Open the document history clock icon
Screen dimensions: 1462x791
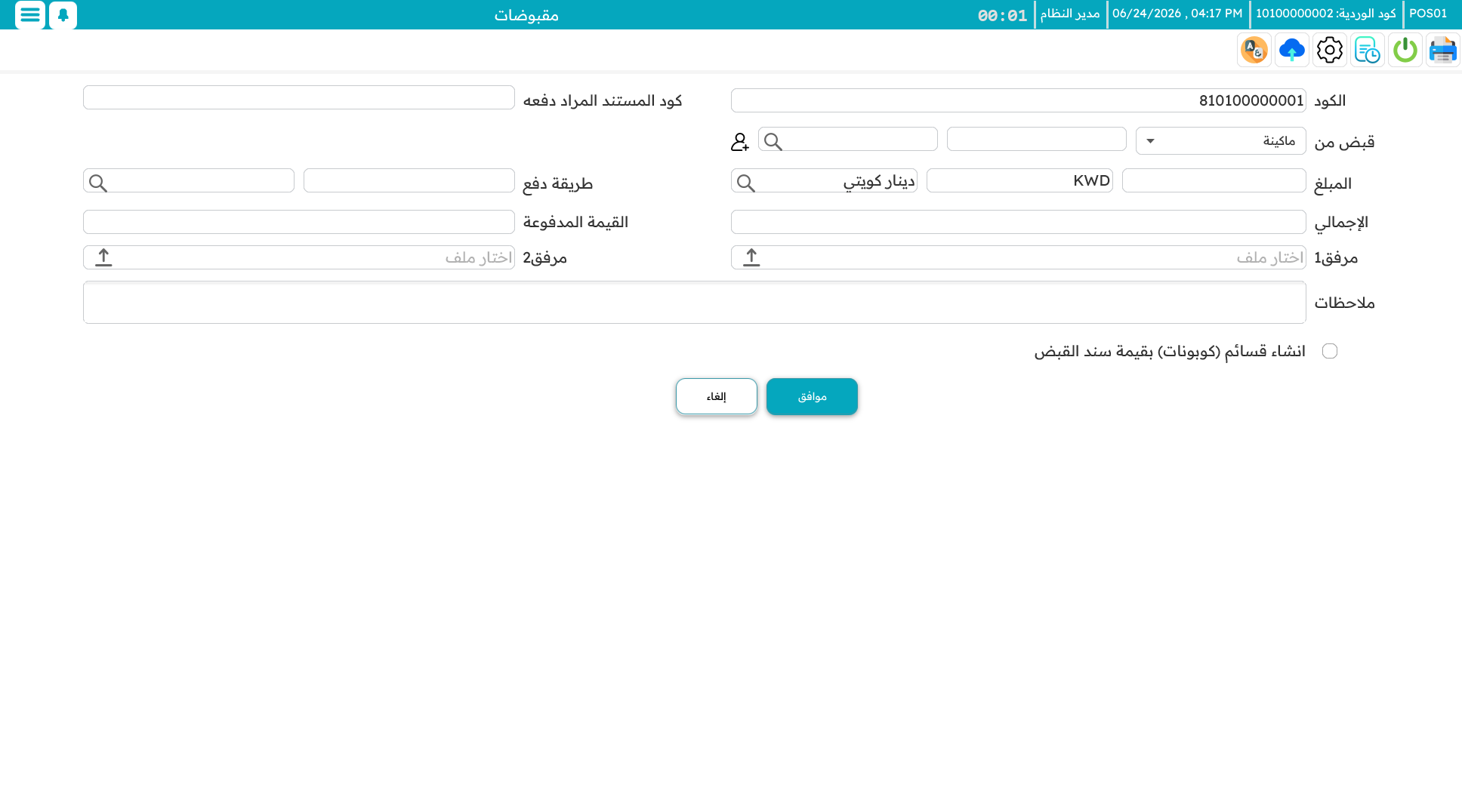1367,51
